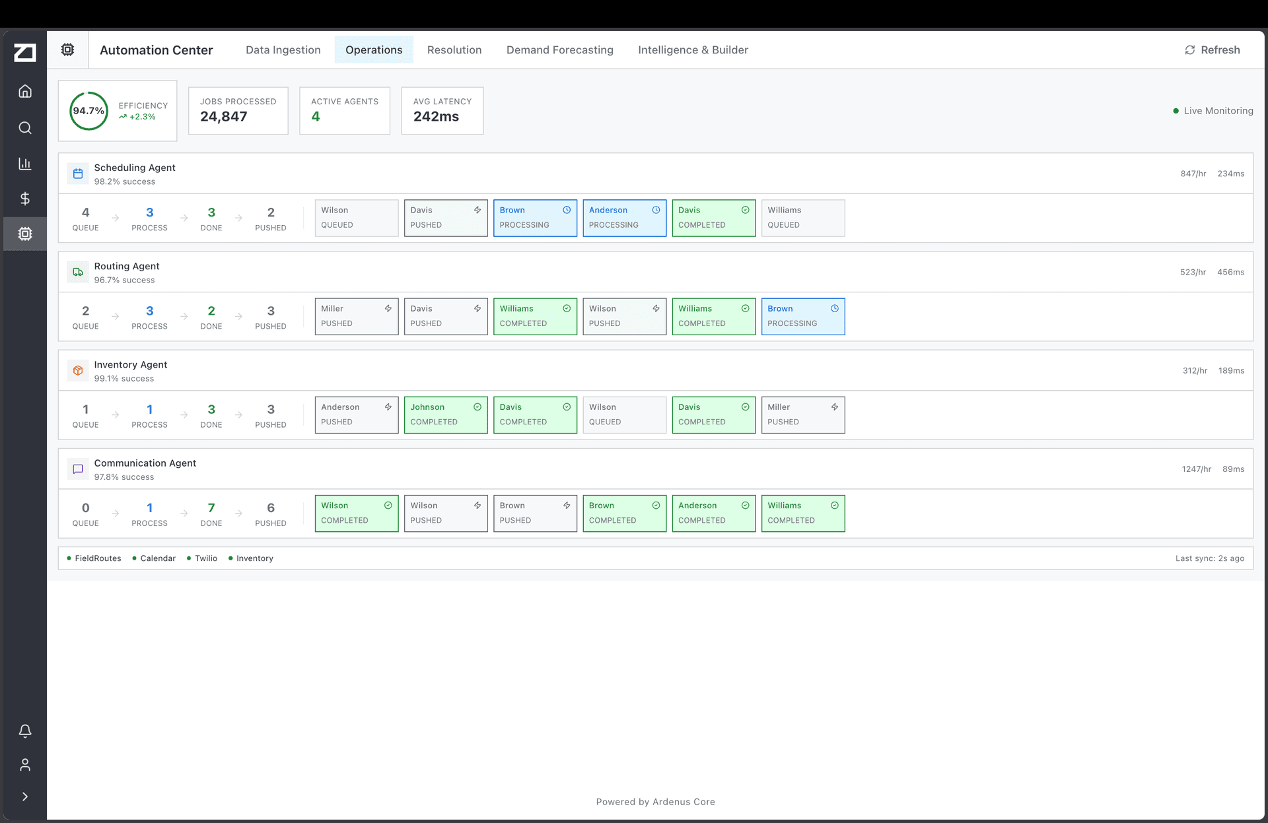1268x823 pixels.
Task: Expand the sidebar using the chevron arrow
Action: 24,796
